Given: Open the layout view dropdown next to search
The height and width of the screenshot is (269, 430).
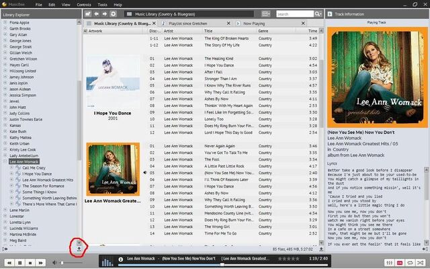Looking at the screenshot, I should pos(266,14).
